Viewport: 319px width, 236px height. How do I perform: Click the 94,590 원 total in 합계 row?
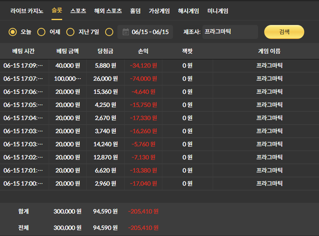click(106, 211)
